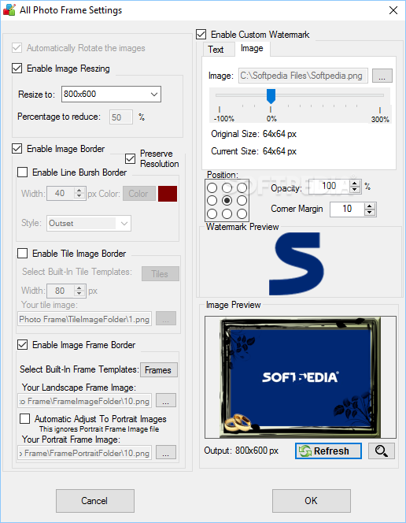Click the Refresh button
This screenshot has height=523, width=406.
[x=328, y=451]
